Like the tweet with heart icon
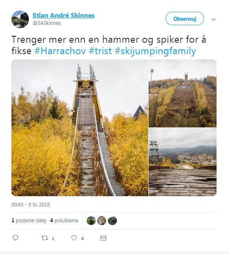230x254 pixels. (x=74, y=238)
